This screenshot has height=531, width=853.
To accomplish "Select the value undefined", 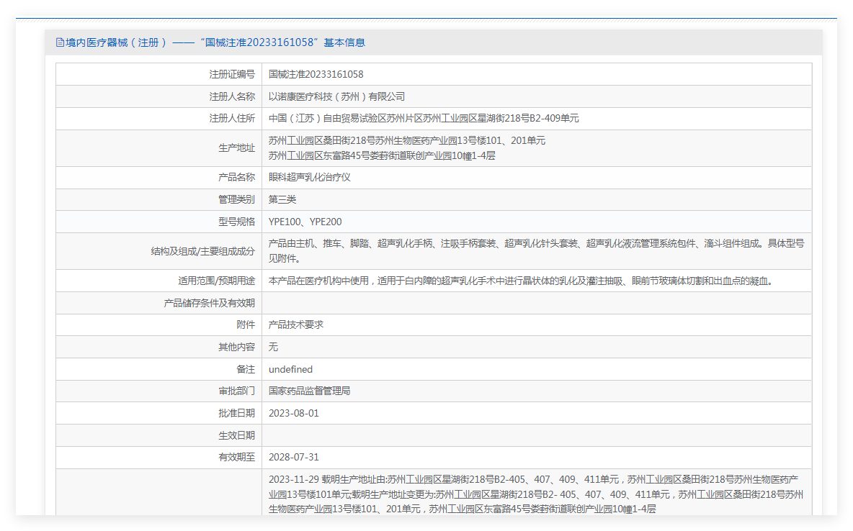I will coord(290,370).
